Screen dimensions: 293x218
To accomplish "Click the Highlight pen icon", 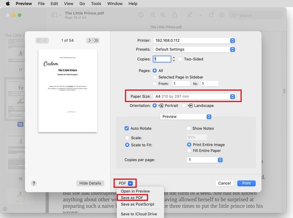I will coord(190,15).
